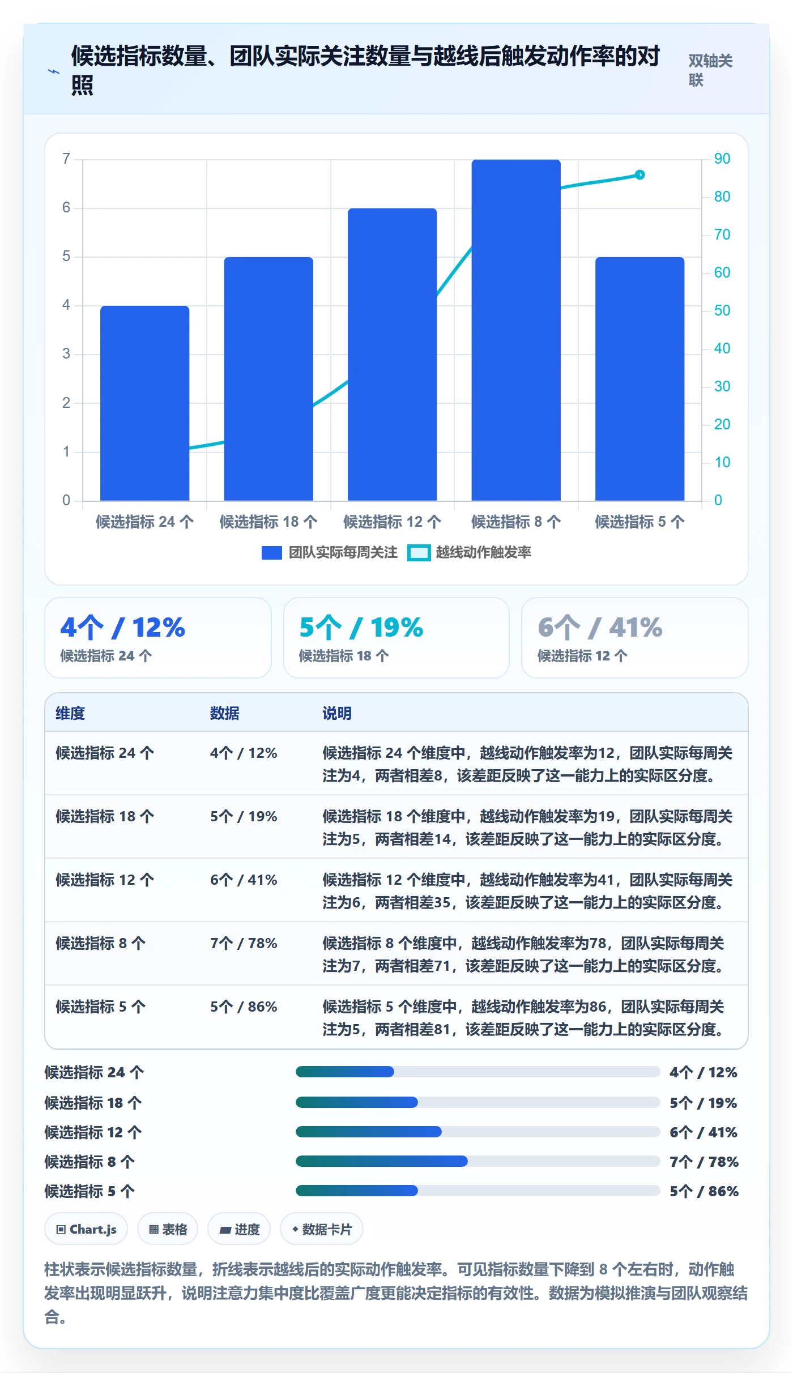Viewport: 793px width, 1373px height.
Task: Click the right-axis value 90
Action: 722,159
